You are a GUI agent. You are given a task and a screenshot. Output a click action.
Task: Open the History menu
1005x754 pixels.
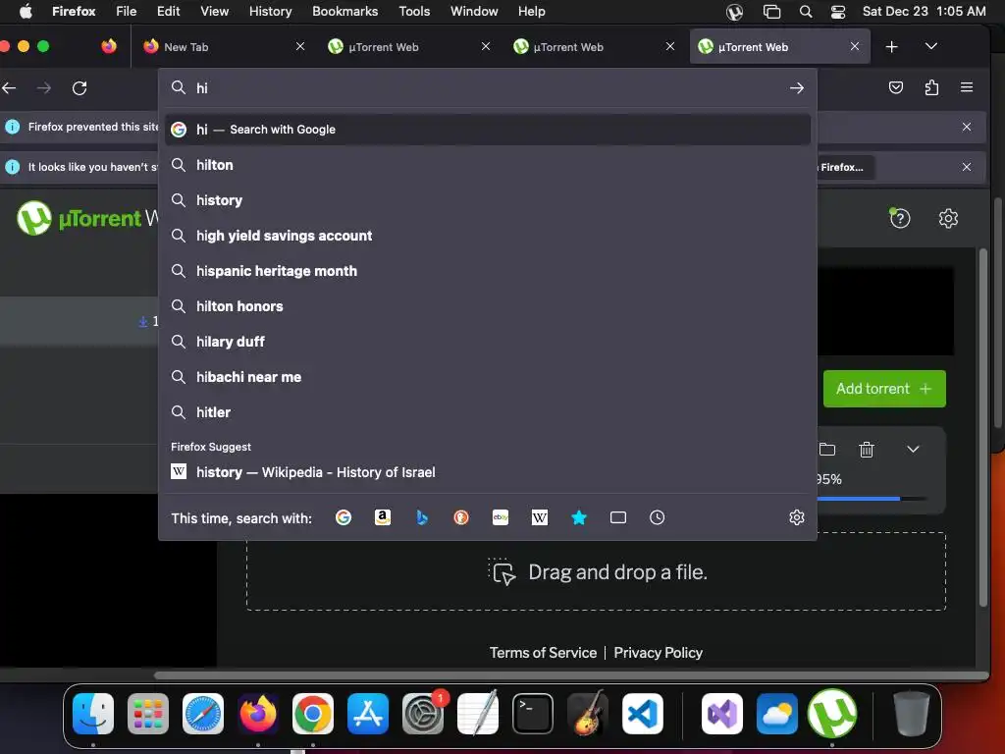tap(271, 12)
